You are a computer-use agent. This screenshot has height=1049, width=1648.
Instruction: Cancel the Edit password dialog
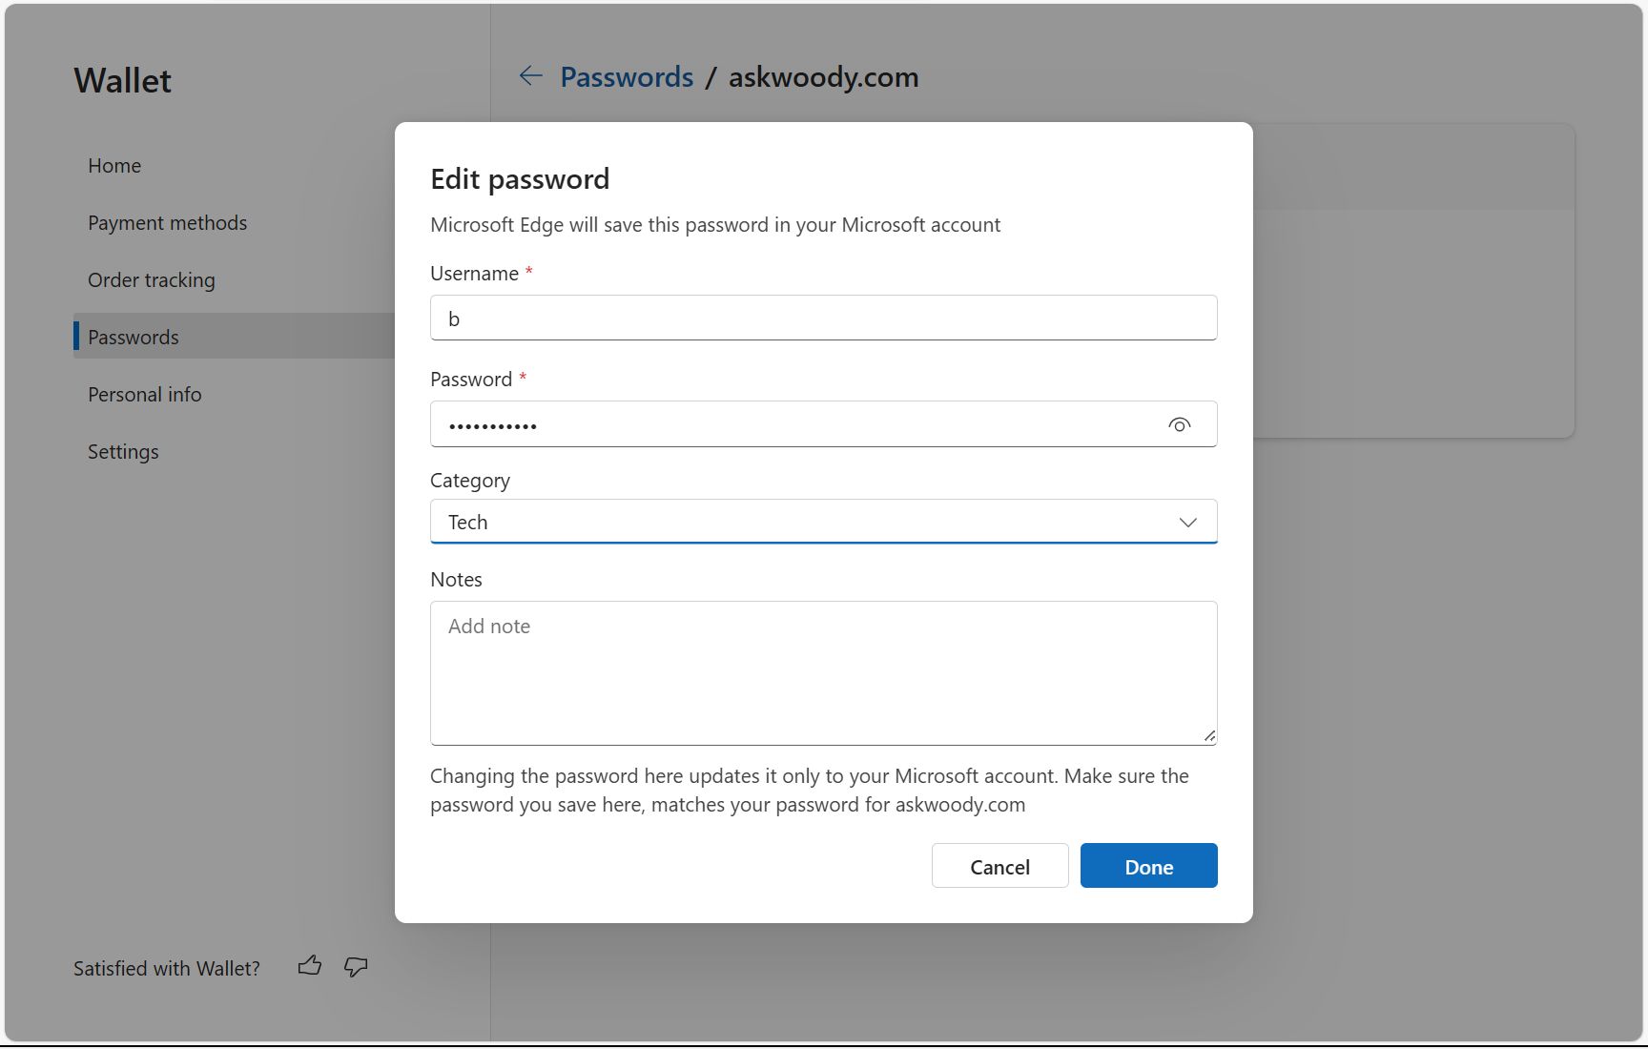tap(999, 867)
